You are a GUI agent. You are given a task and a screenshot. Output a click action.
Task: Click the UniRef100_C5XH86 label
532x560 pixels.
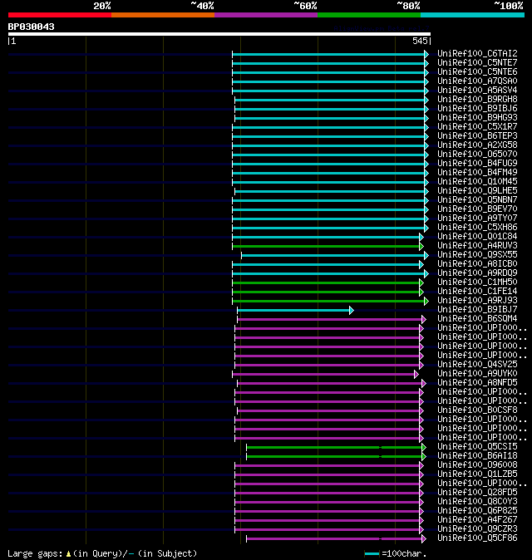tap(477, 227)
